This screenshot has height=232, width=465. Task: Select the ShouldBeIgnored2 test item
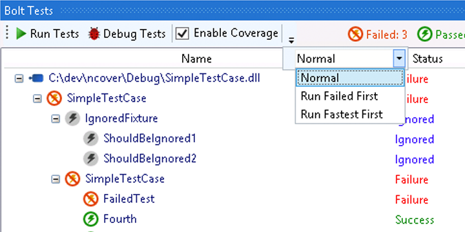point(150,159)
